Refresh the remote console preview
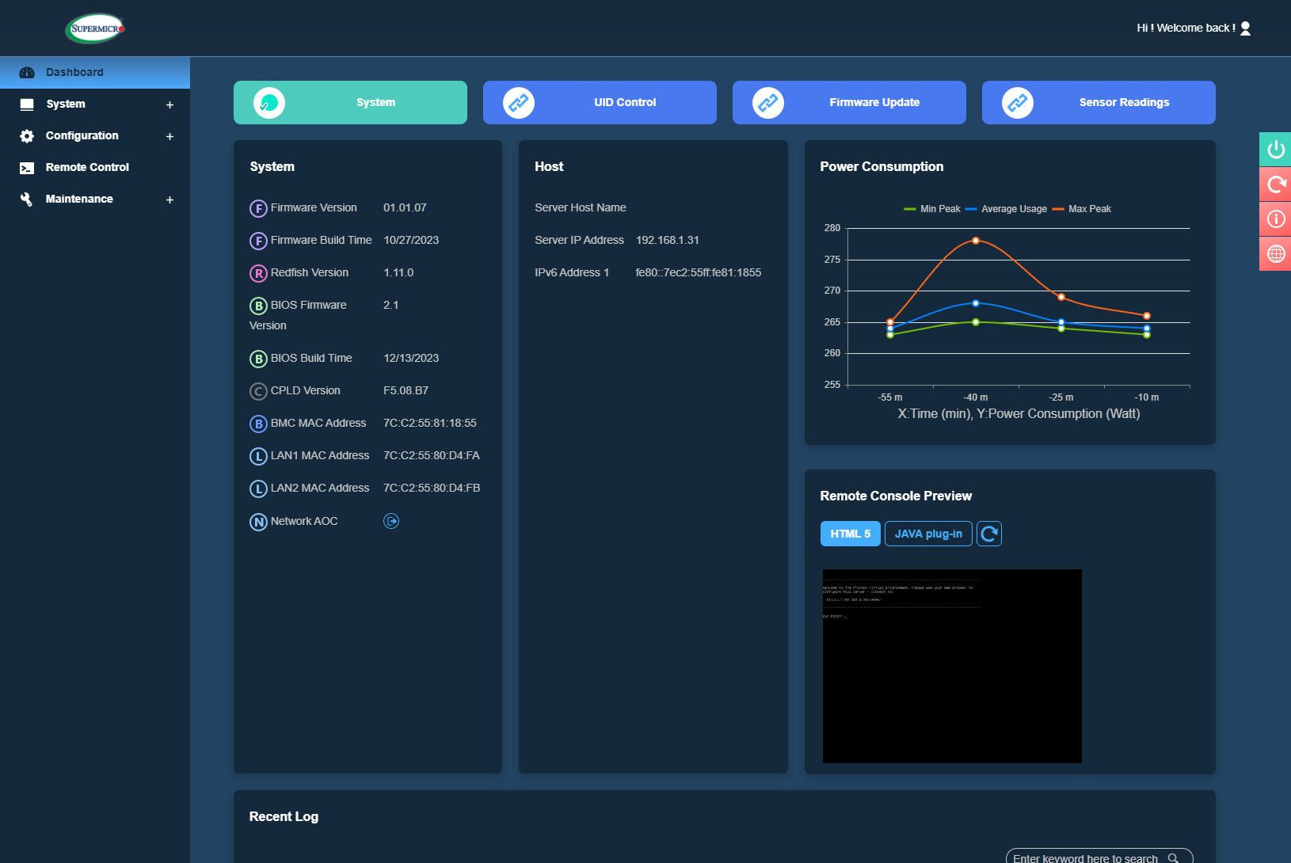Viewport: 1291px width, 863px height. tap(989, 534)
